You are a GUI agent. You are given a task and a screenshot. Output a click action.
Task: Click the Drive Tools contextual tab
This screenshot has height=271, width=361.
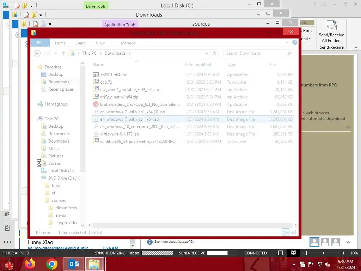click(x=96, y=6)
